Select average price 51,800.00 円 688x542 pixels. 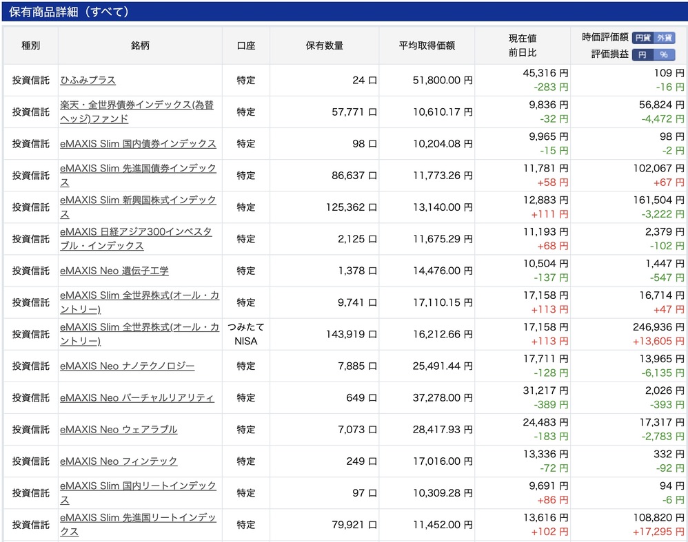coord(443,81)
